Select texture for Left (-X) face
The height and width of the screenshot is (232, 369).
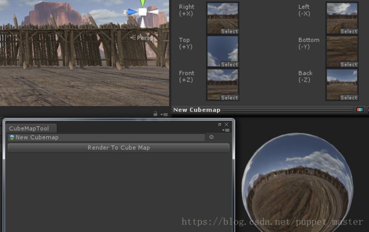coord(349,32)
